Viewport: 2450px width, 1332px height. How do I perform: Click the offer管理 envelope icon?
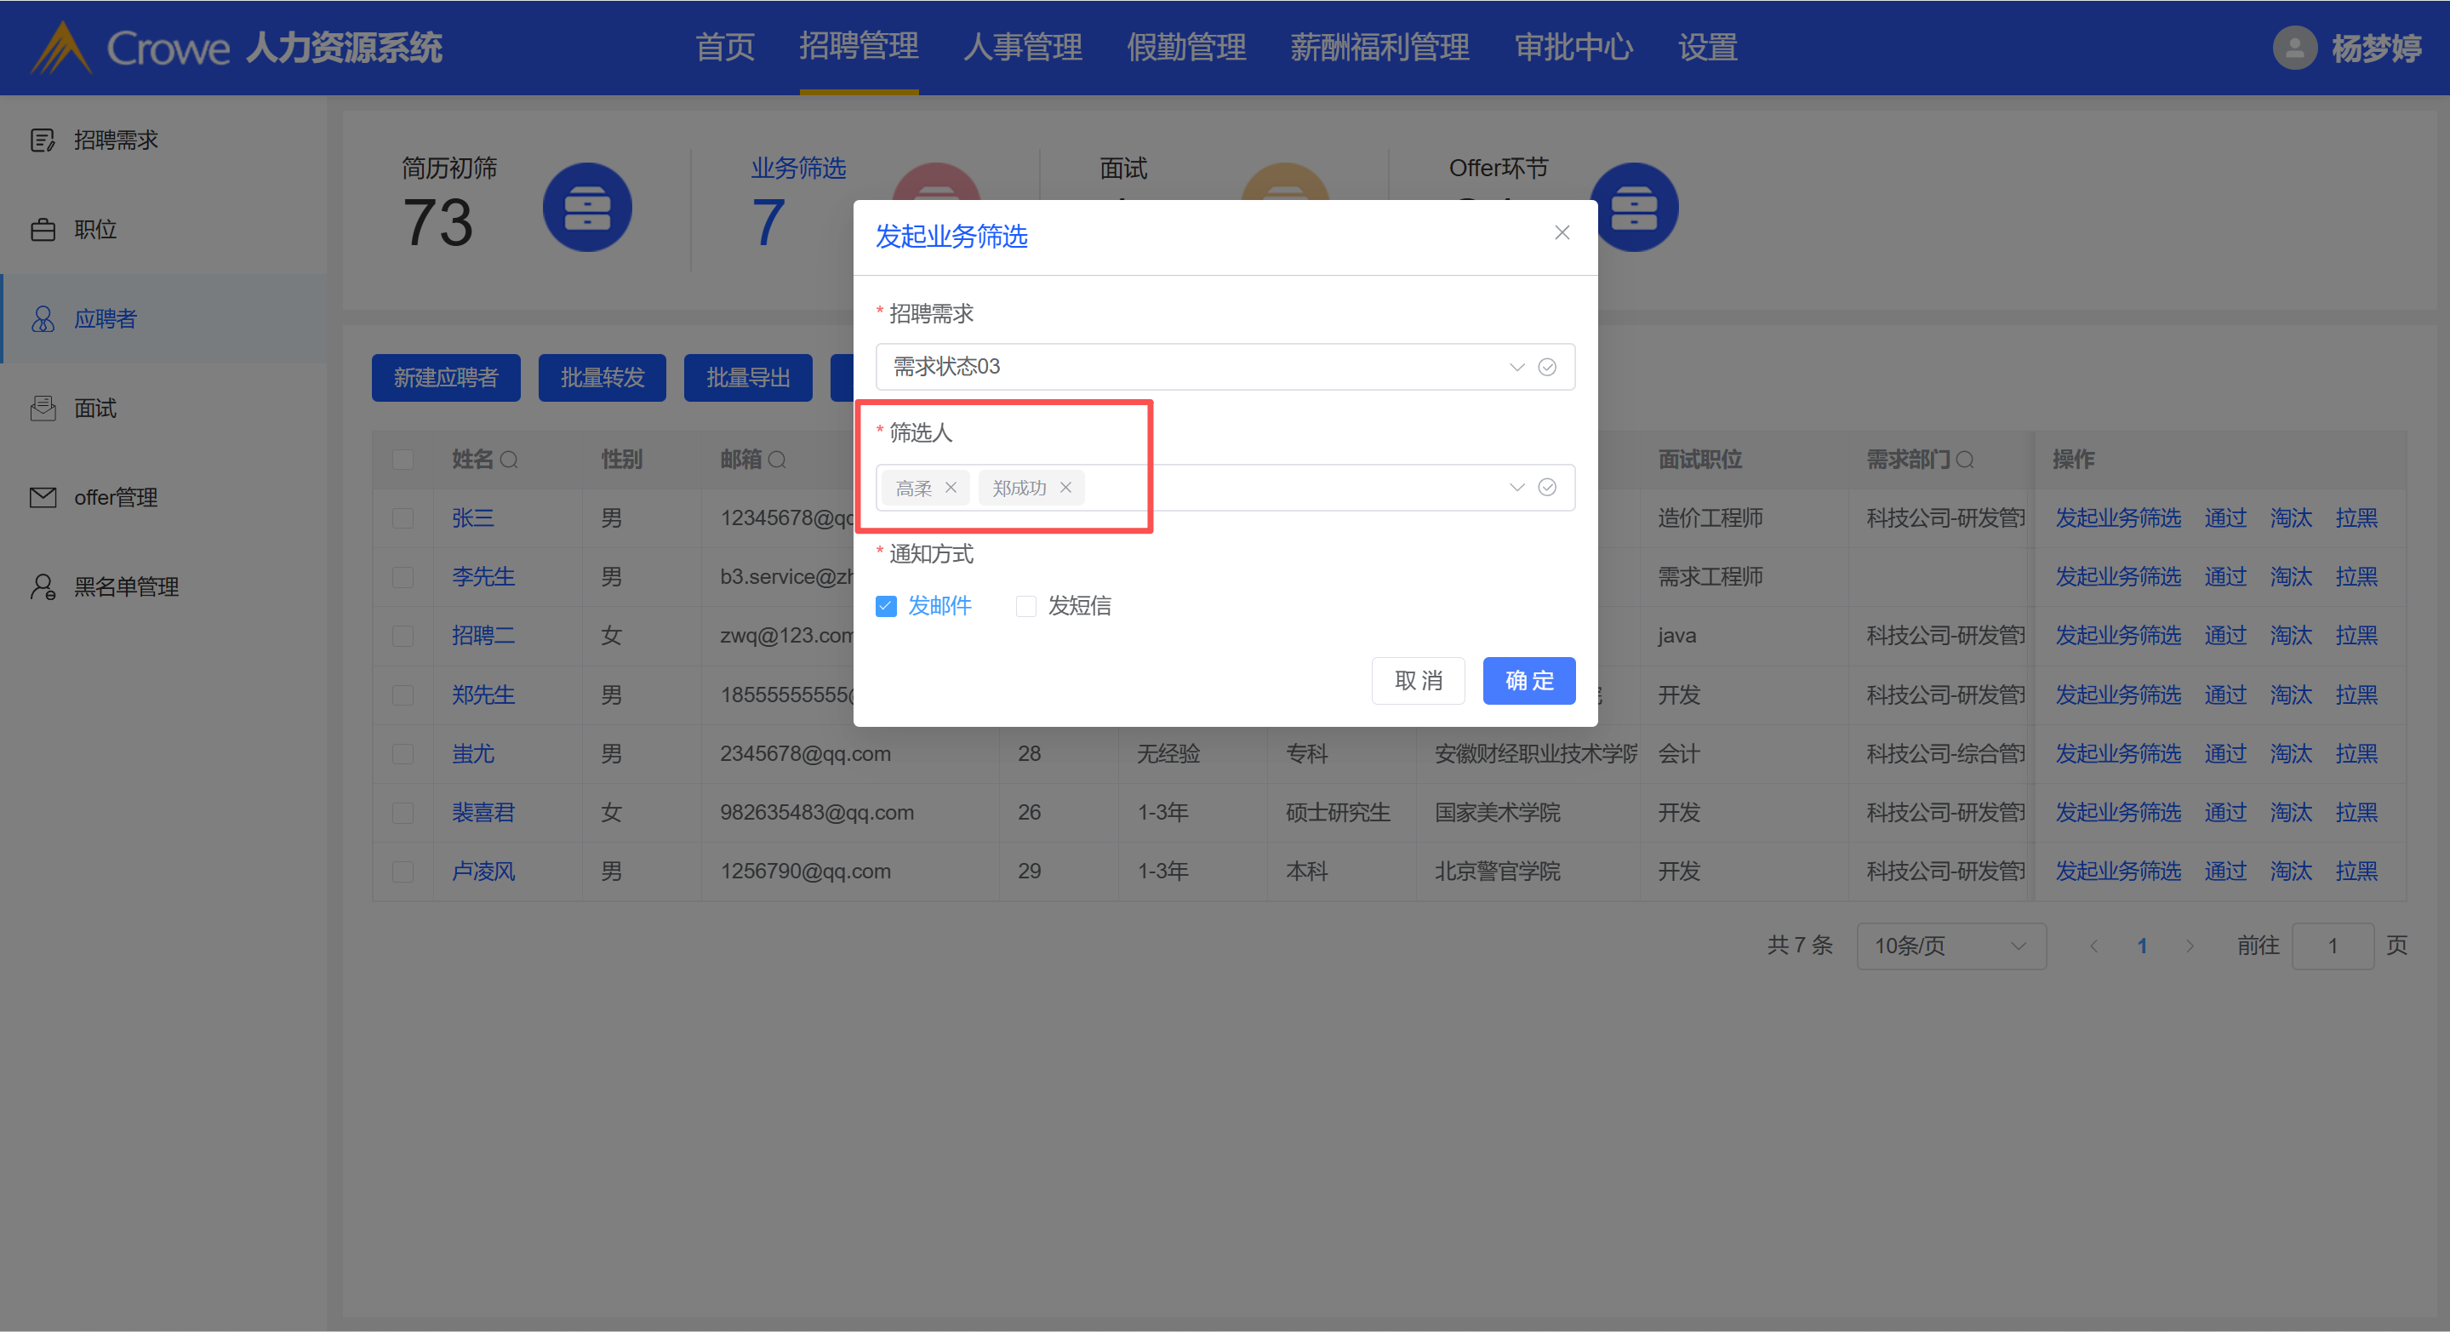[x=43, y=498]
